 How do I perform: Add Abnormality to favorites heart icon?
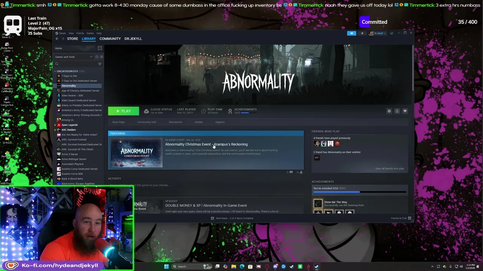[x=405, y=111]
